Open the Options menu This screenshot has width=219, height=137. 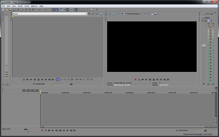(34, 6)
